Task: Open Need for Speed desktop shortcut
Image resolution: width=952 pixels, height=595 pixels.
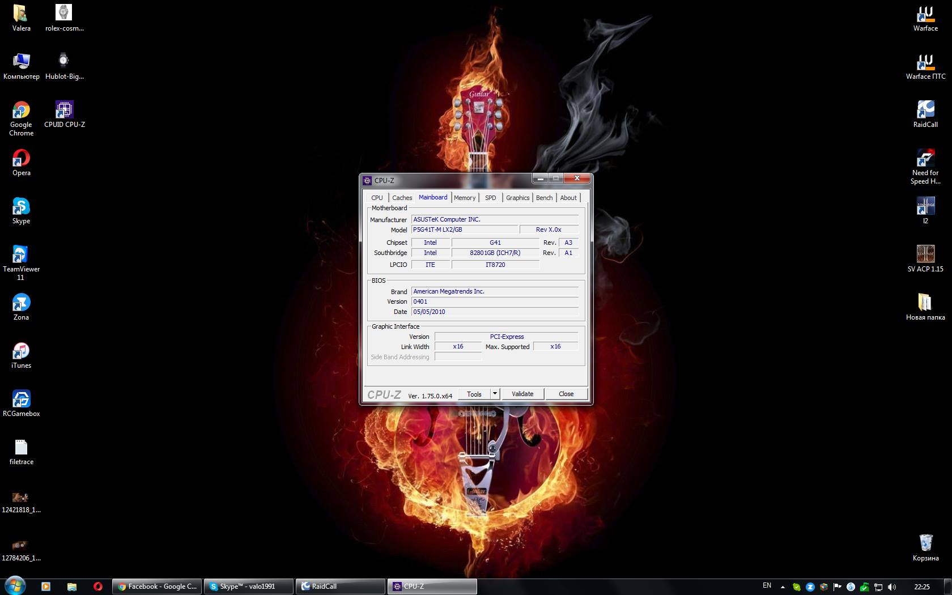Action: click(x=925, y=159)
